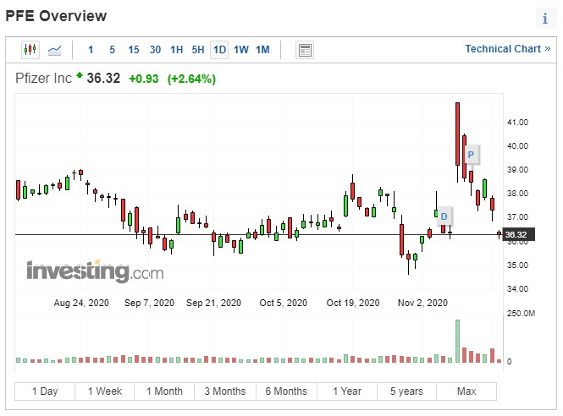The image size is (563, 416).
Task: Select the 30 minute interval
Action: click(155, 50)
